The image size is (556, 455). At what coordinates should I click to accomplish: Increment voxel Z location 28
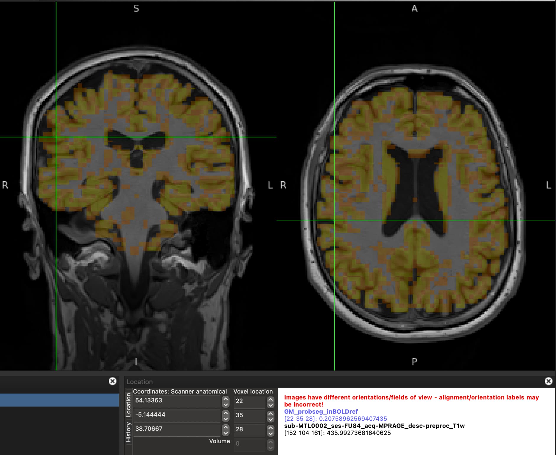(270, 428)
